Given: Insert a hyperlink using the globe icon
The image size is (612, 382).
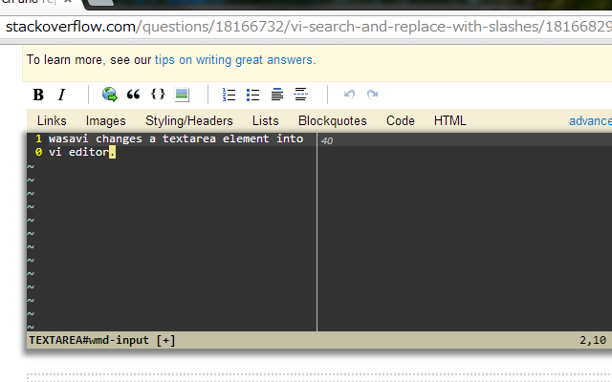Looking at the screenshot, I should pyautogui.click(x=110, y=95).
